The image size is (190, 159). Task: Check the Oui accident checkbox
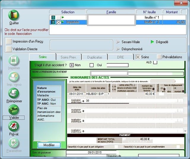coord(91,65)
